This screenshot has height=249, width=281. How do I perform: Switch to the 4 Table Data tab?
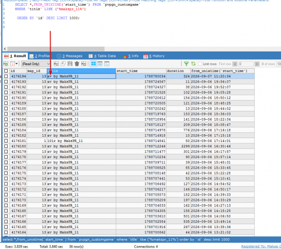tap(102, 56)
